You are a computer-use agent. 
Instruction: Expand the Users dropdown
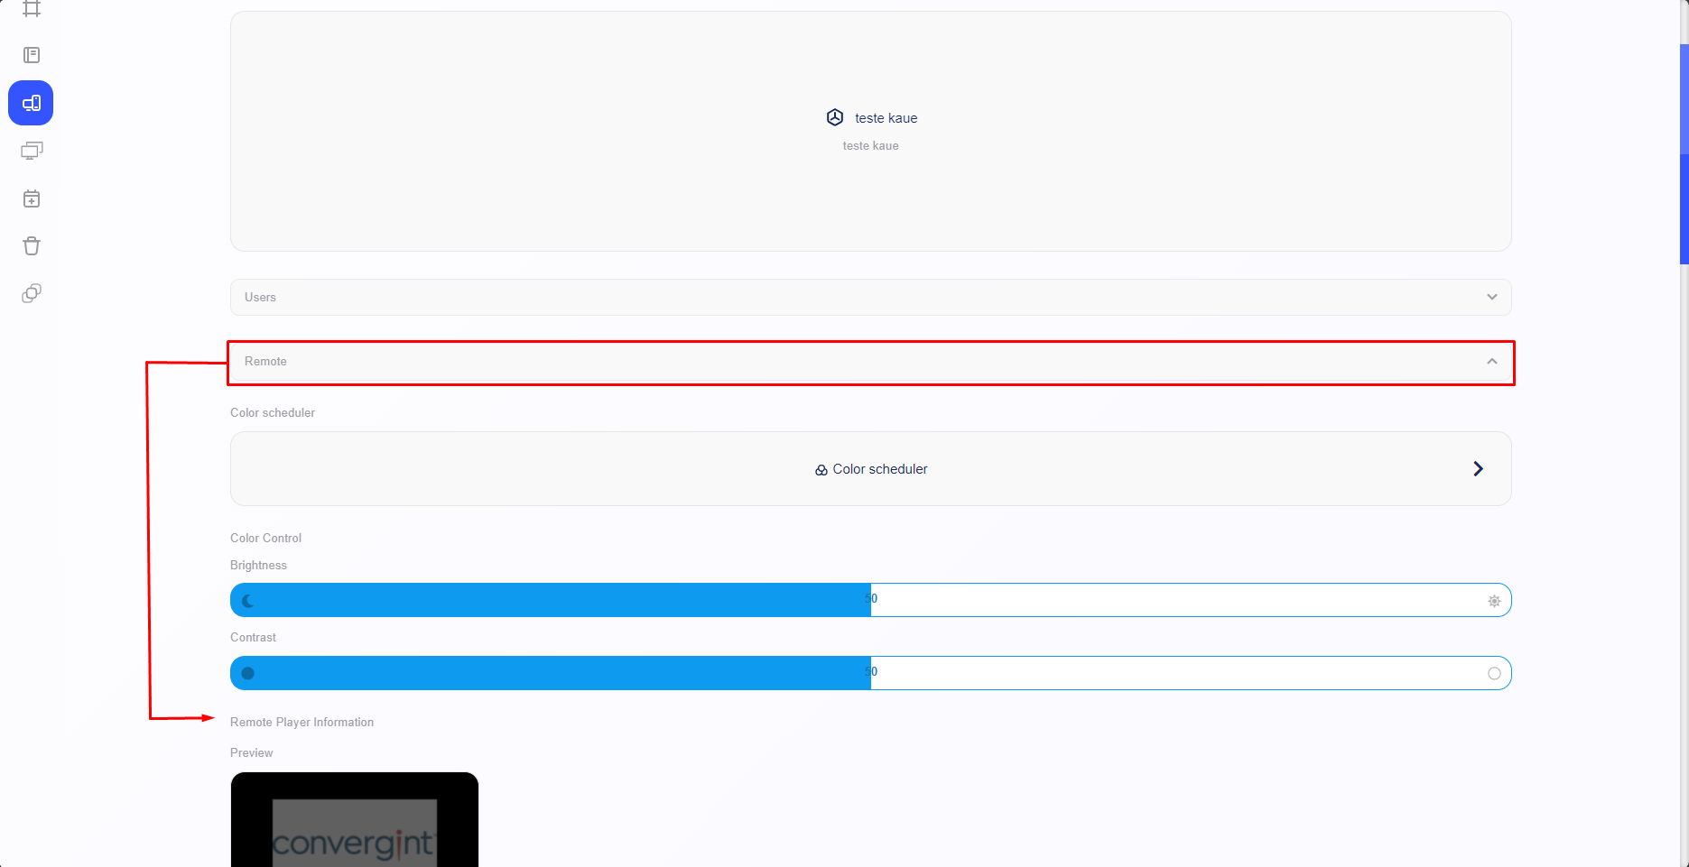tap(1491, 297)
